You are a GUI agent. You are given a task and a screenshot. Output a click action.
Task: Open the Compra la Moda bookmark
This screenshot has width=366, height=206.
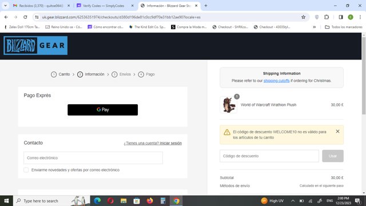189,27
